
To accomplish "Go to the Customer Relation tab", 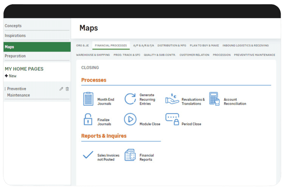I will pyautogui.click(x=194, y=55).
